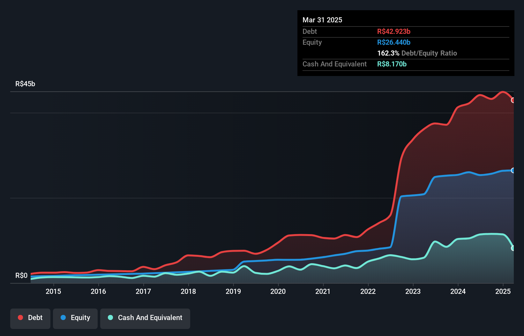Click the R$42.923b Debt value in tooltip

click(394, 31)
